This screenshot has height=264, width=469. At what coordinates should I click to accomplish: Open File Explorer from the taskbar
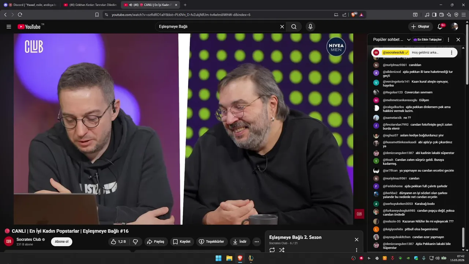229,258
